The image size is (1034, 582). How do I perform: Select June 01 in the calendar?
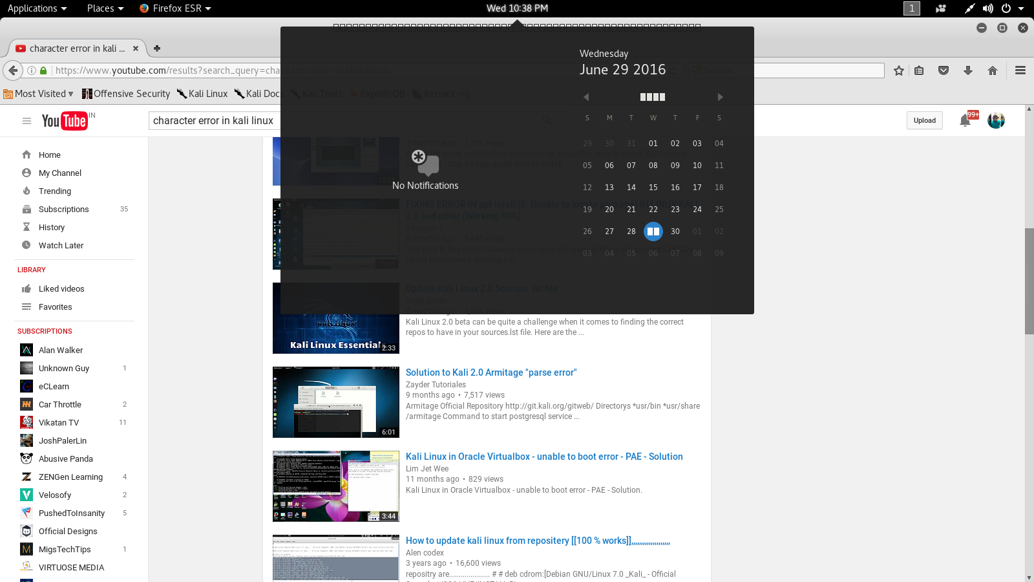(653, 144)
